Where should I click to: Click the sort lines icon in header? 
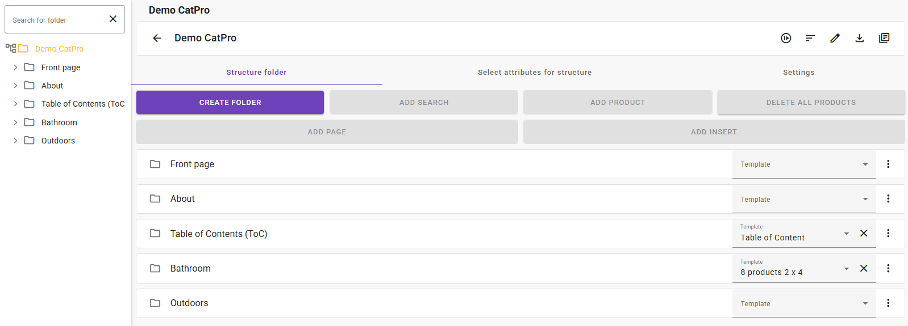coord(810,38)
